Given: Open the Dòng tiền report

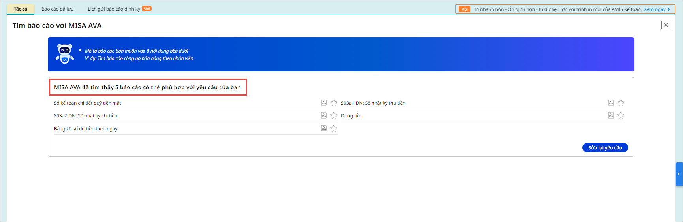Looking at the screenshot, I should click(352, 116).
